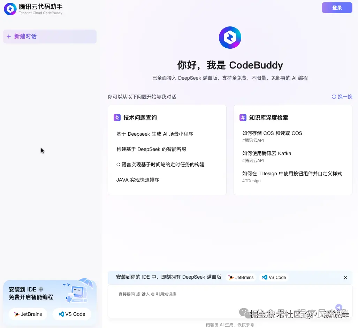Refresh suggestions with 换一换
This screenshot has width=358, height=328.
coord(342,97)
